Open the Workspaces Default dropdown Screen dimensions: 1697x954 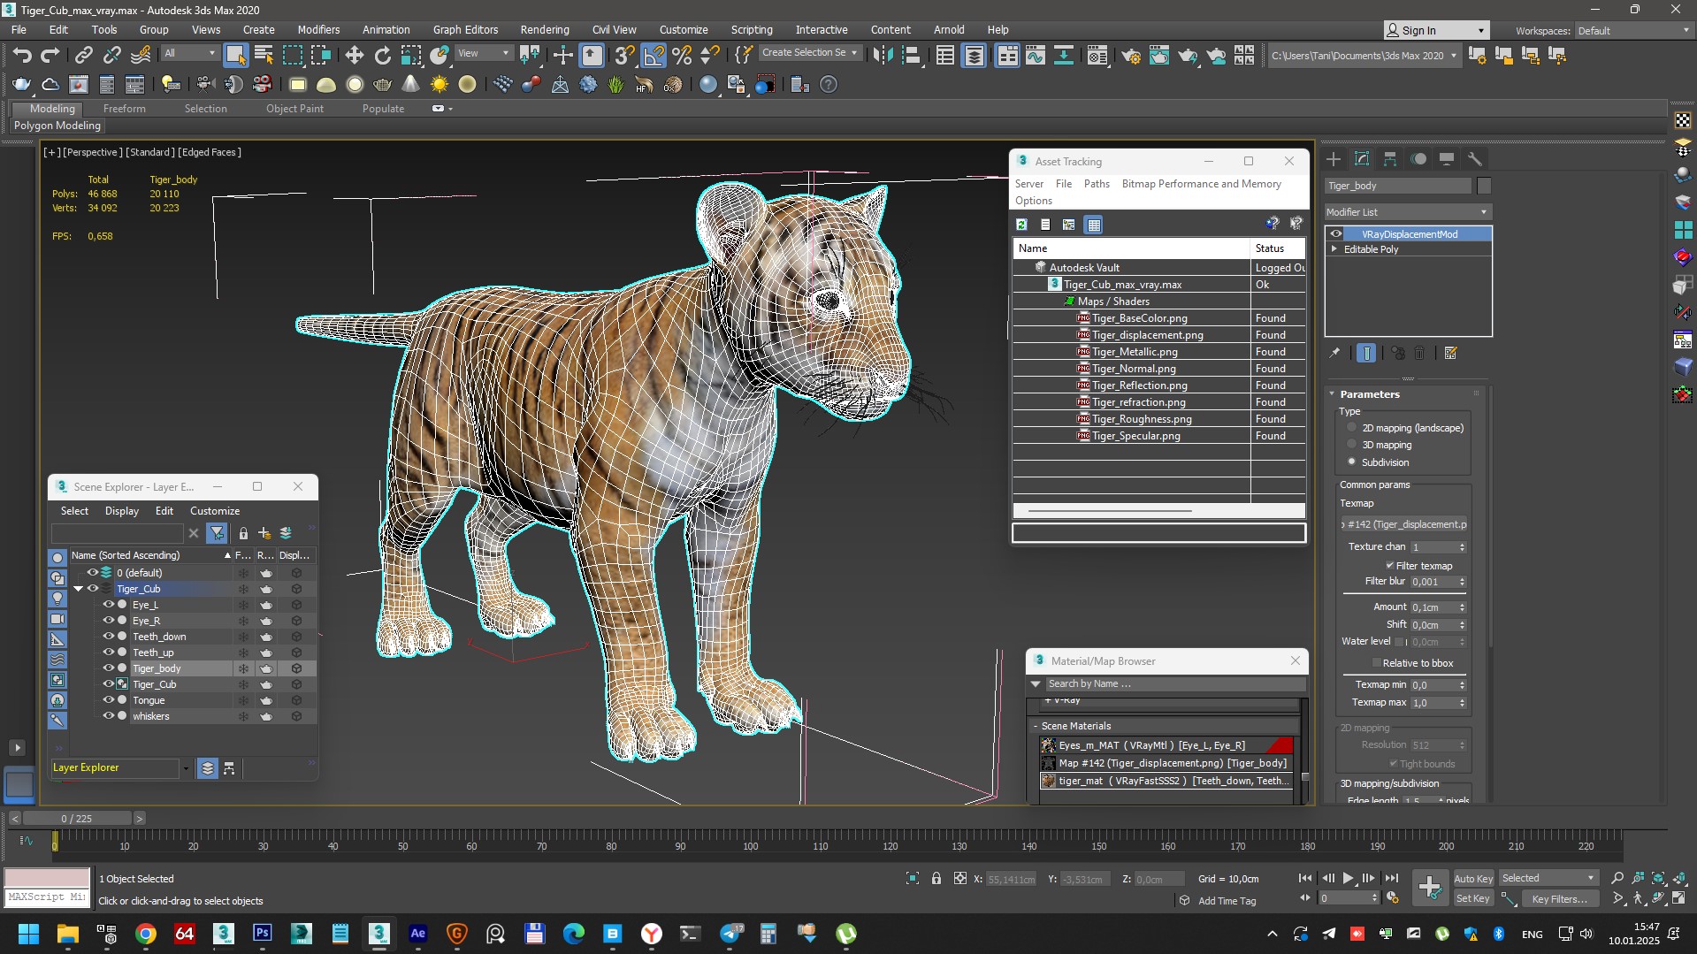click(x=1632, y=30)
